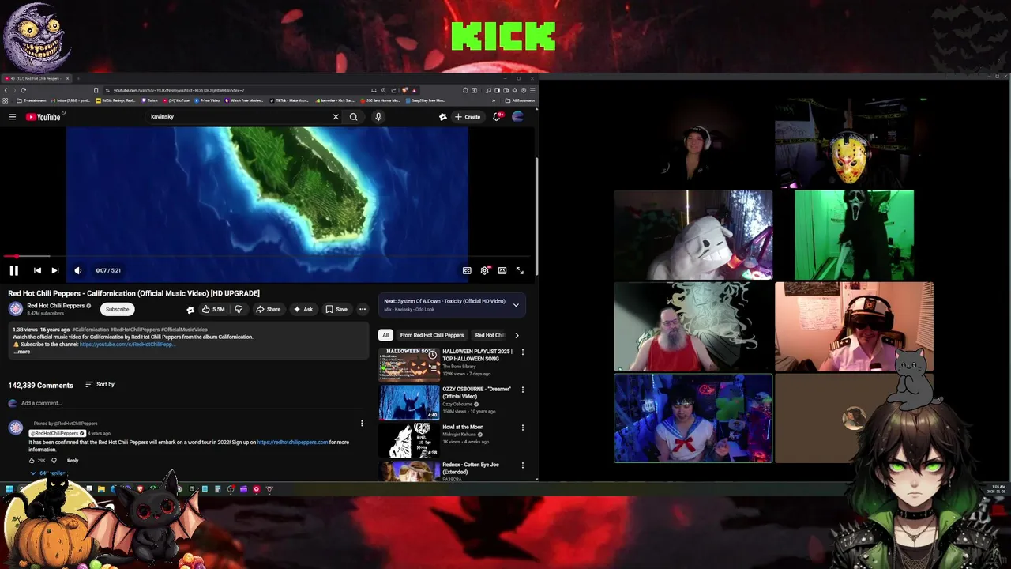Open Brave browser in taskbar
This screenshot has width=1011, height=569.
point(141,489)
